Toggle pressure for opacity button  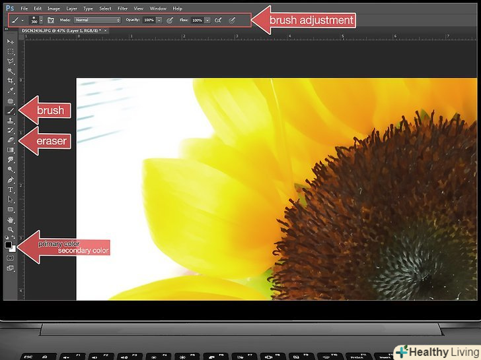point(169,20)
